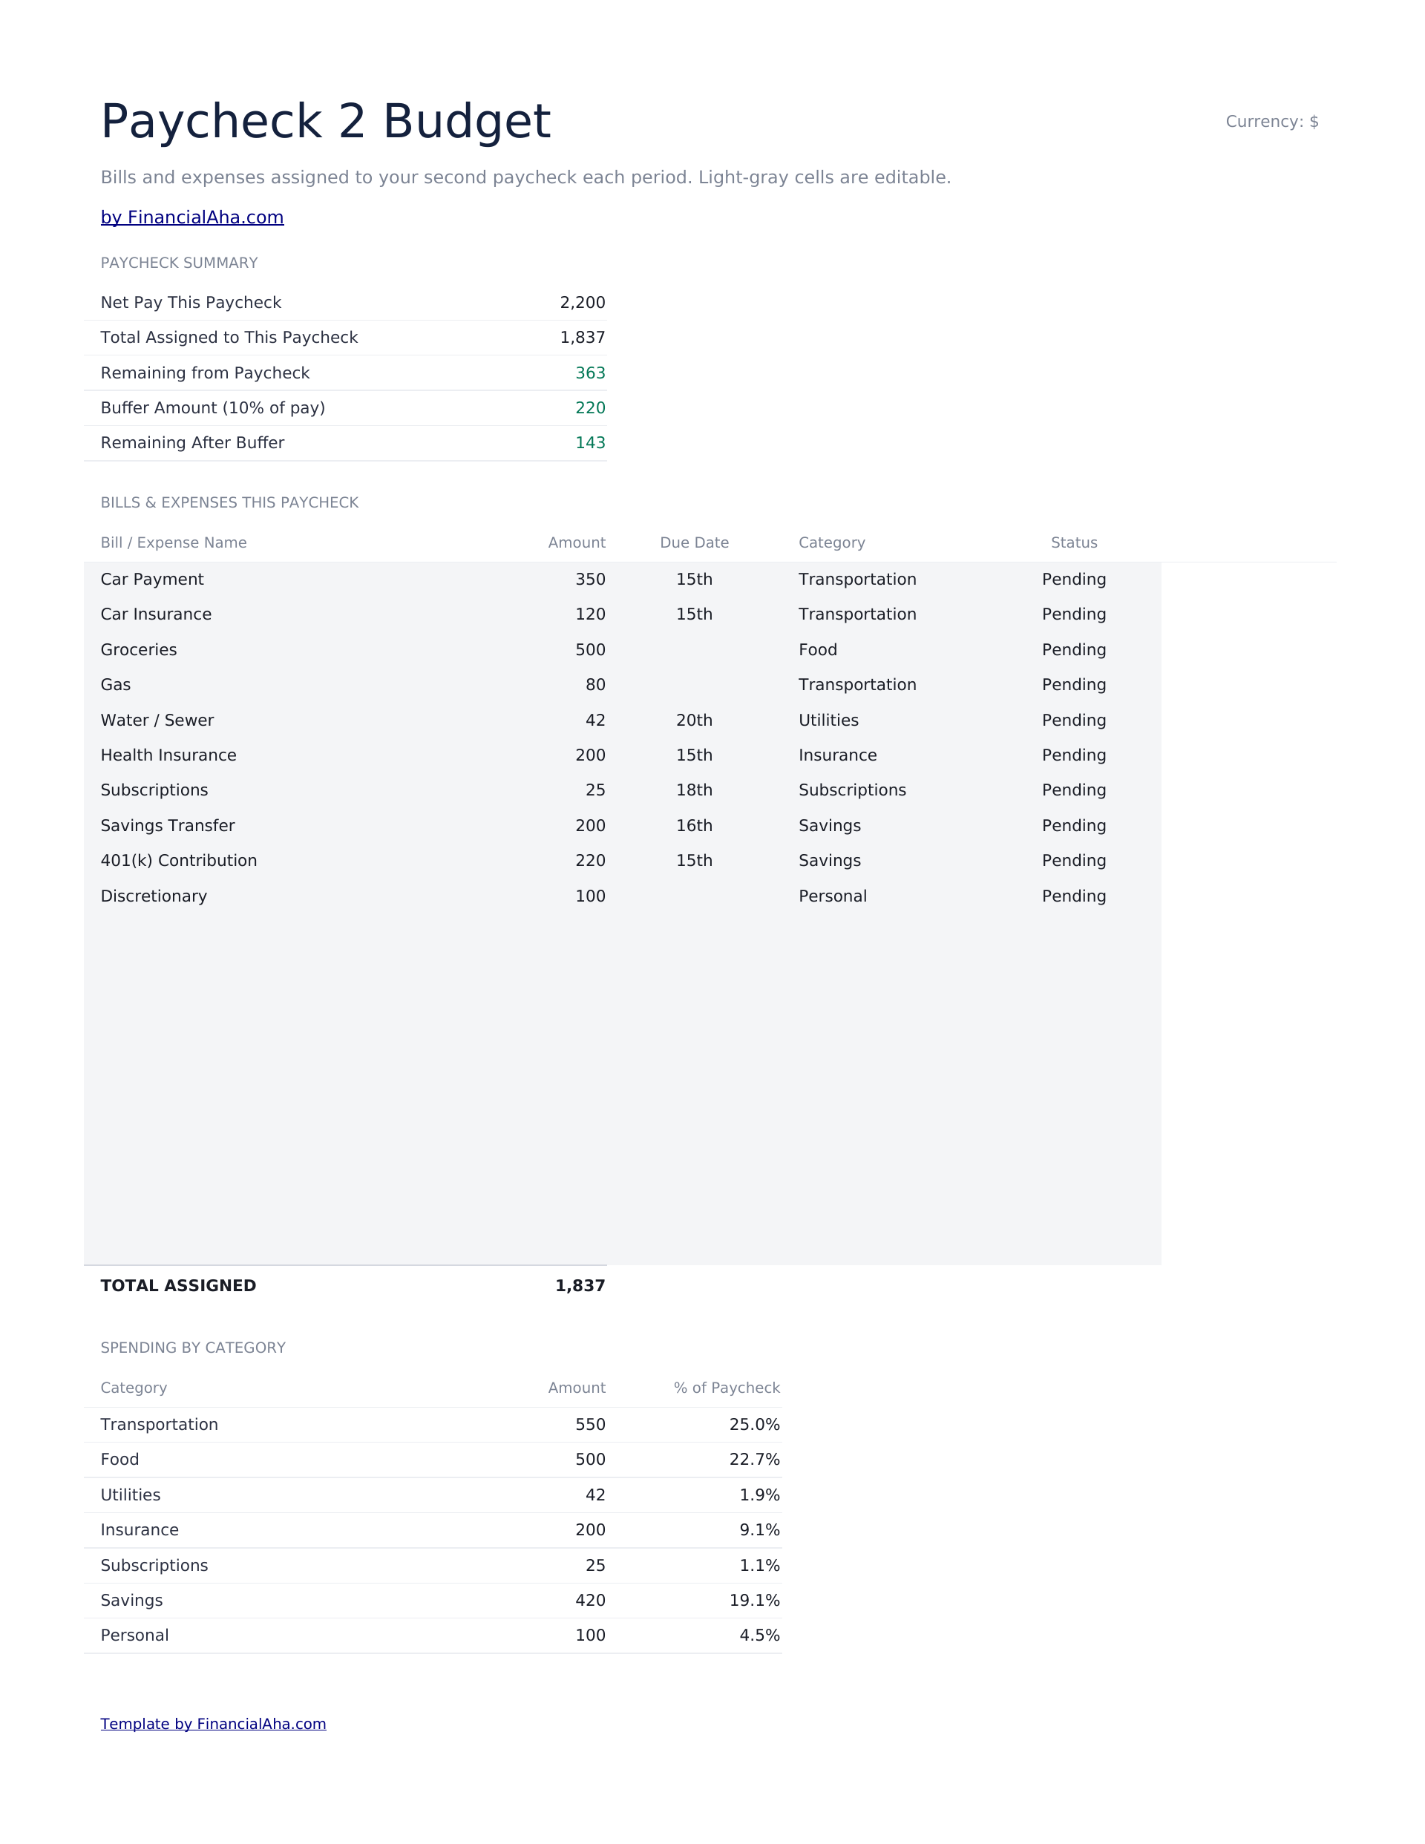Select the Buffer Amount value 220

click(589, 408)
